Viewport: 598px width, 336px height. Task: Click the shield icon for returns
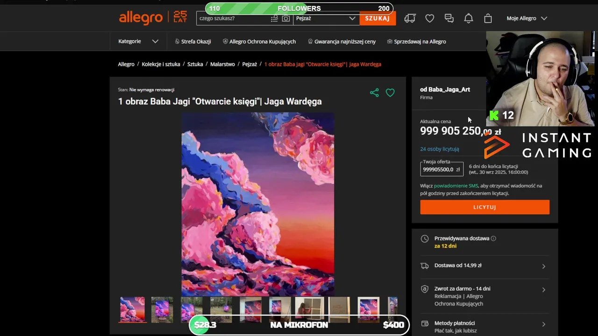coord(425,289)
